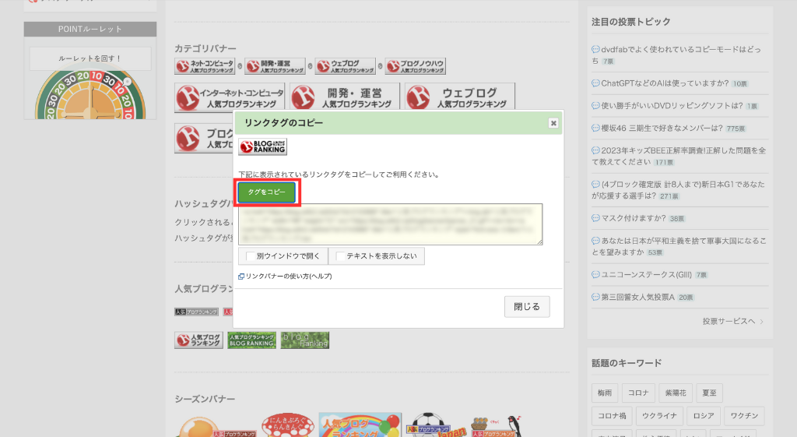Click speech bubble icon beside ChatGPT topic

[595, 83]
